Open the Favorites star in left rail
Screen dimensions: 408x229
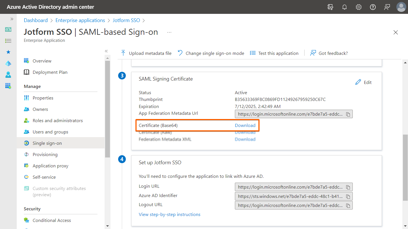(x=8, y=52)
